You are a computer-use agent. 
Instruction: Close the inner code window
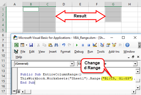138,57
